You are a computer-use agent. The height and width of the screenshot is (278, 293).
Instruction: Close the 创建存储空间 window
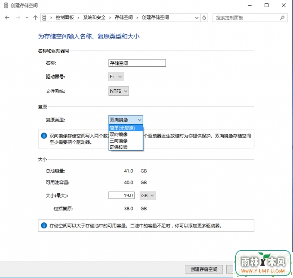click(x=284, y=6)
